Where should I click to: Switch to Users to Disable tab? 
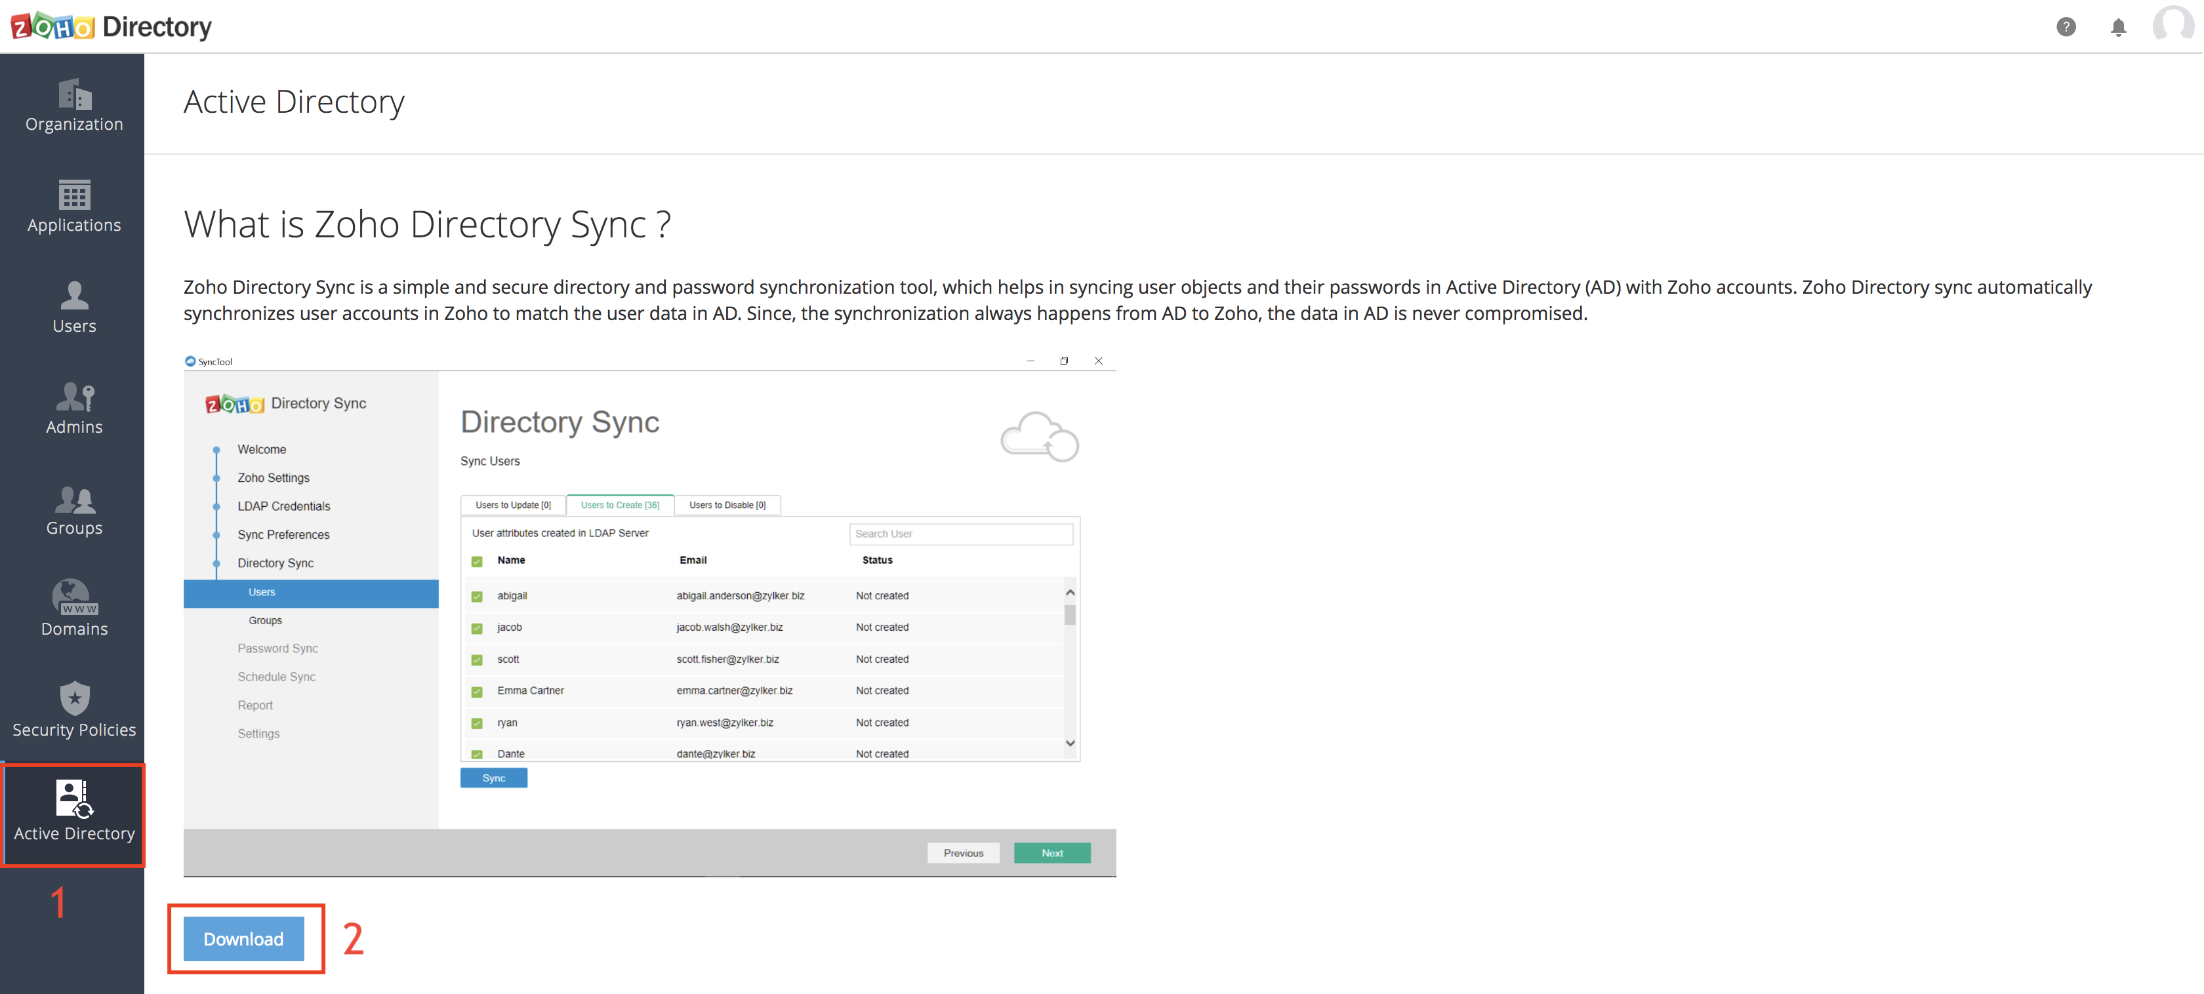(x=727, y=505)
